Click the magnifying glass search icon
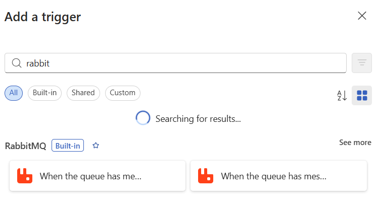Image resolution: width=379 pixels, height=208 pixels. coord(17,63)
